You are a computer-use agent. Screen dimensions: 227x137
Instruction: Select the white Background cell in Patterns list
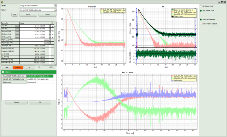click(40, 82)
